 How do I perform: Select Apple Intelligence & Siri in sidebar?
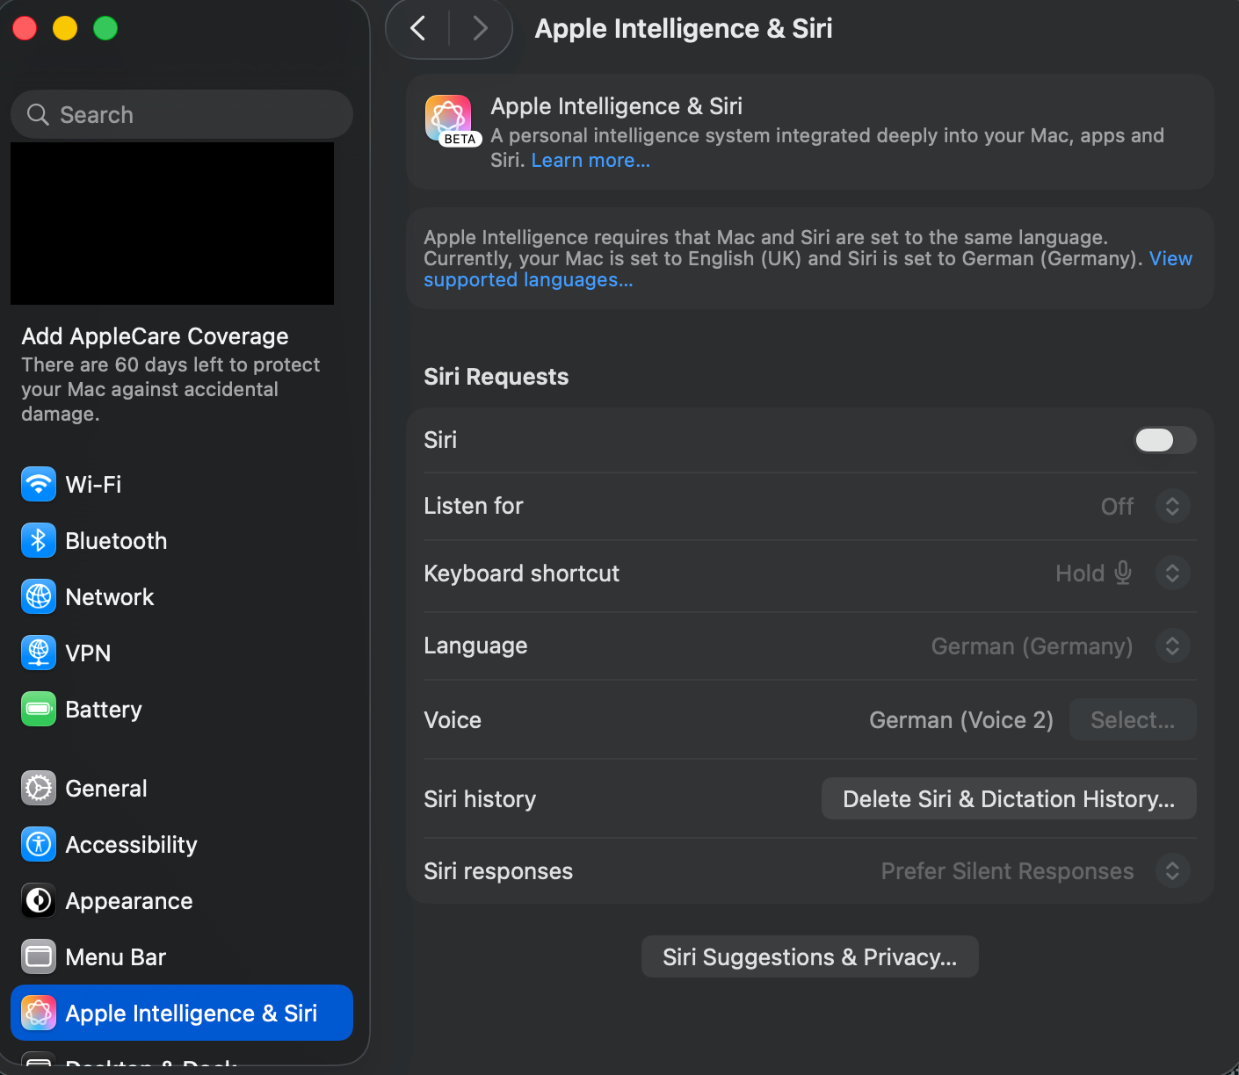181,1013
